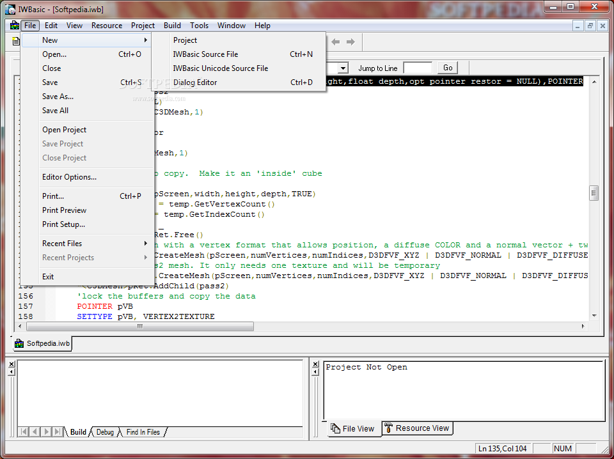The image size is (614, 459).
Task: Close the build output pane
Action: pos(12,364)
